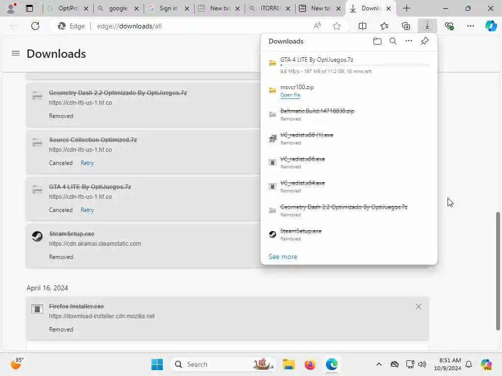Close the Sign in tab
Viewport: 502px width, 376px height.
[x=187, y=9]
